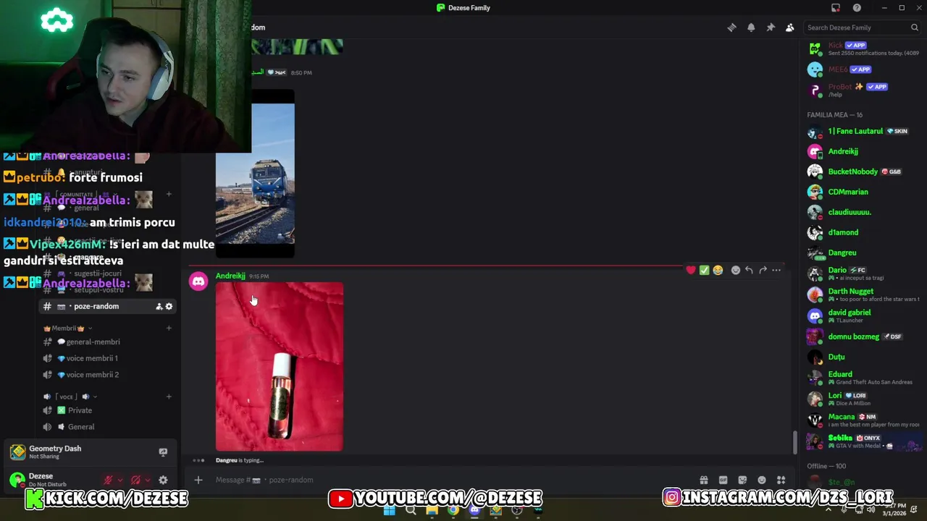Open the train photo attachment

255,174
